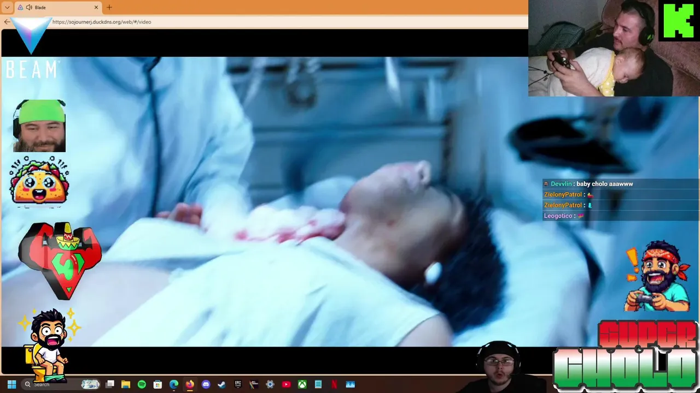
Task: Open Settings gear in taskbar
Action: [x=270, y=384]
